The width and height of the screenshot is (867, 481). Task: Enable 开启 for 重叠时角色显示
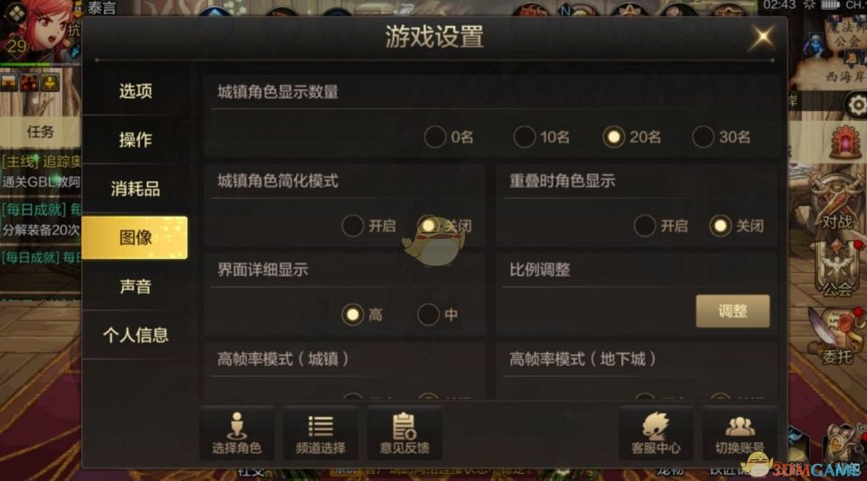click(x=645, y=226)
